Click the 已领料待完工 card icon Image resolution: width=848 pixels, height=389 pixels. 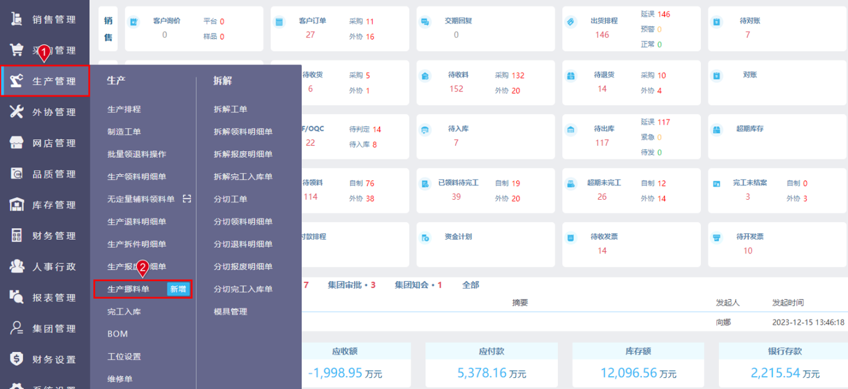pyautogui.click(x=425, y=184)
